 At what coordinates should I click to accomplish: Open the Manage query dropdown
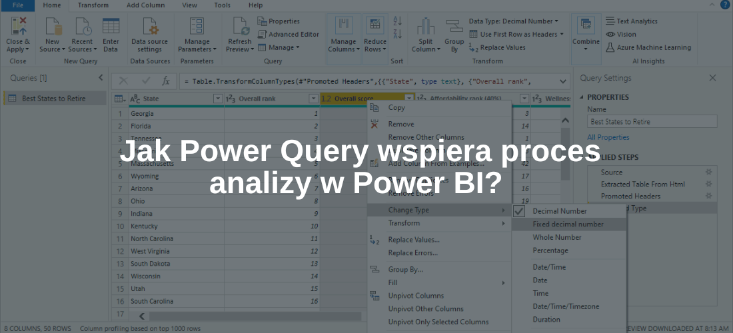279,47
